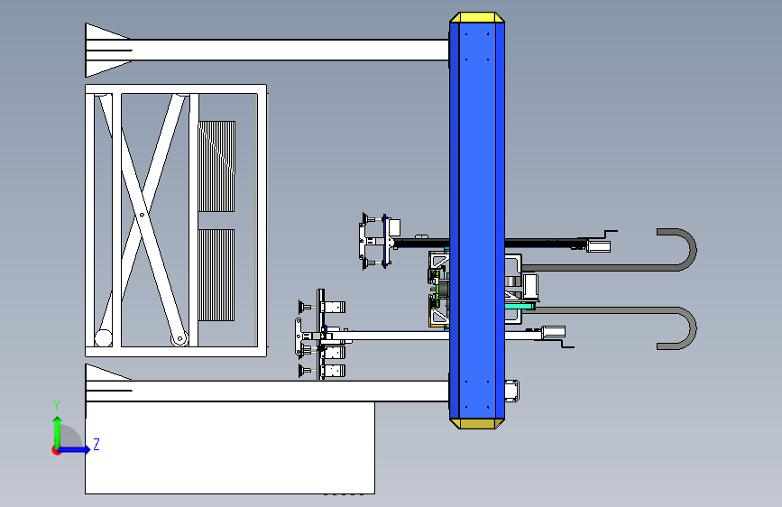Click the red origin ball of the triad

56,450
